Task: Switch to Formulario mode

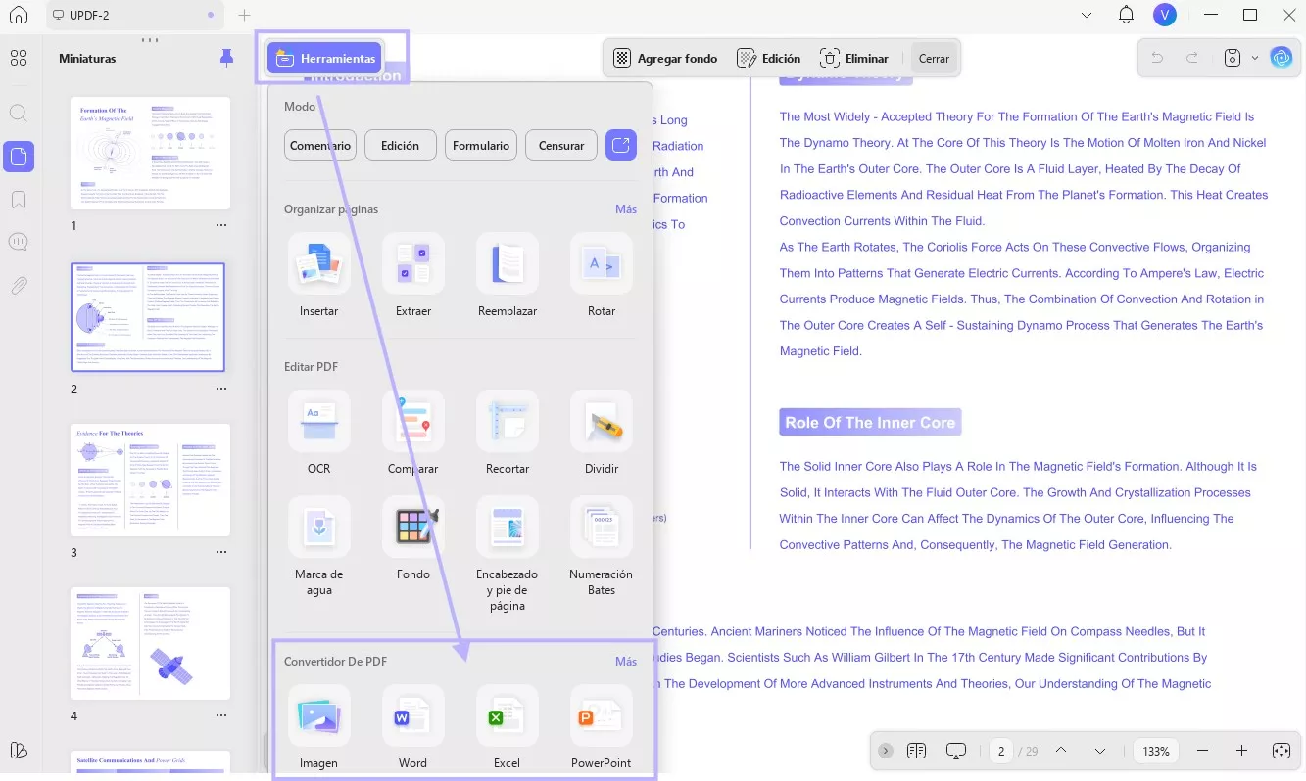Action: pyautogui.click(x=480, y=145)
